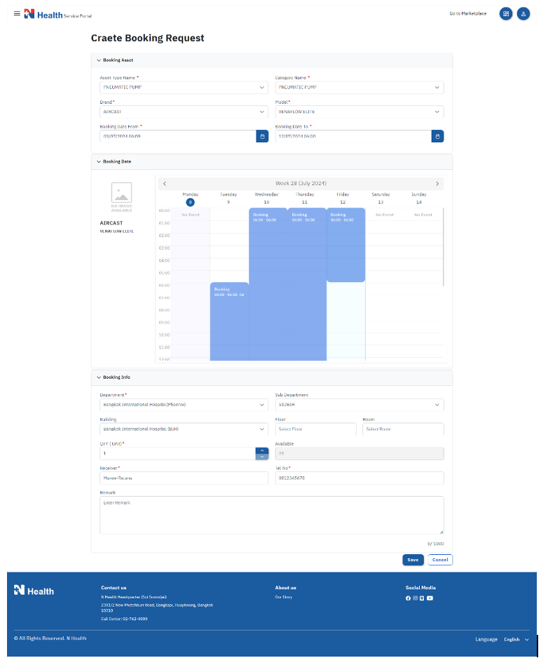
Task: Open the user profile icon
Action: (523, 14)
